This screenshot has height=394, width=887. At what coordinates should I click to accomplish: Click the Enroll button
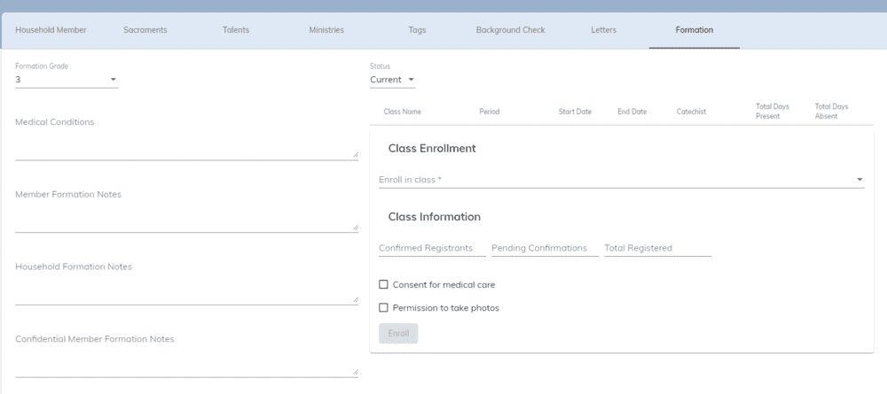(x=398, y=334)
